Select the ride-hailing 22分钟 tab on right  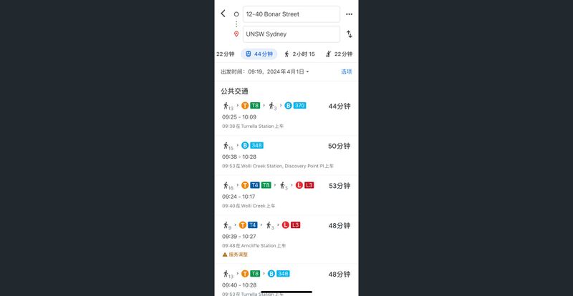pyautogui.click(x=339, y=54)
